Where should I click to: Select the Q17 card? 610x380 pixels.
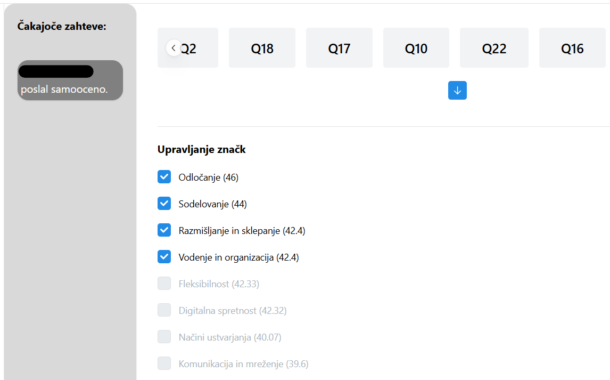(339, 48)
